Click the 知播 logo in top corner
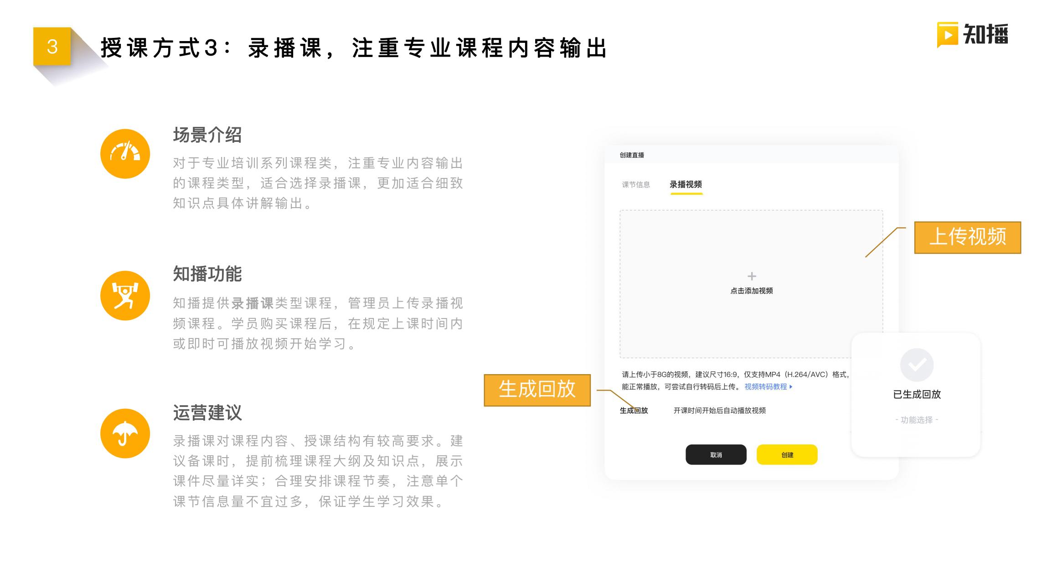The width and height of the screenshot is (1037, 584). [972, 35]
